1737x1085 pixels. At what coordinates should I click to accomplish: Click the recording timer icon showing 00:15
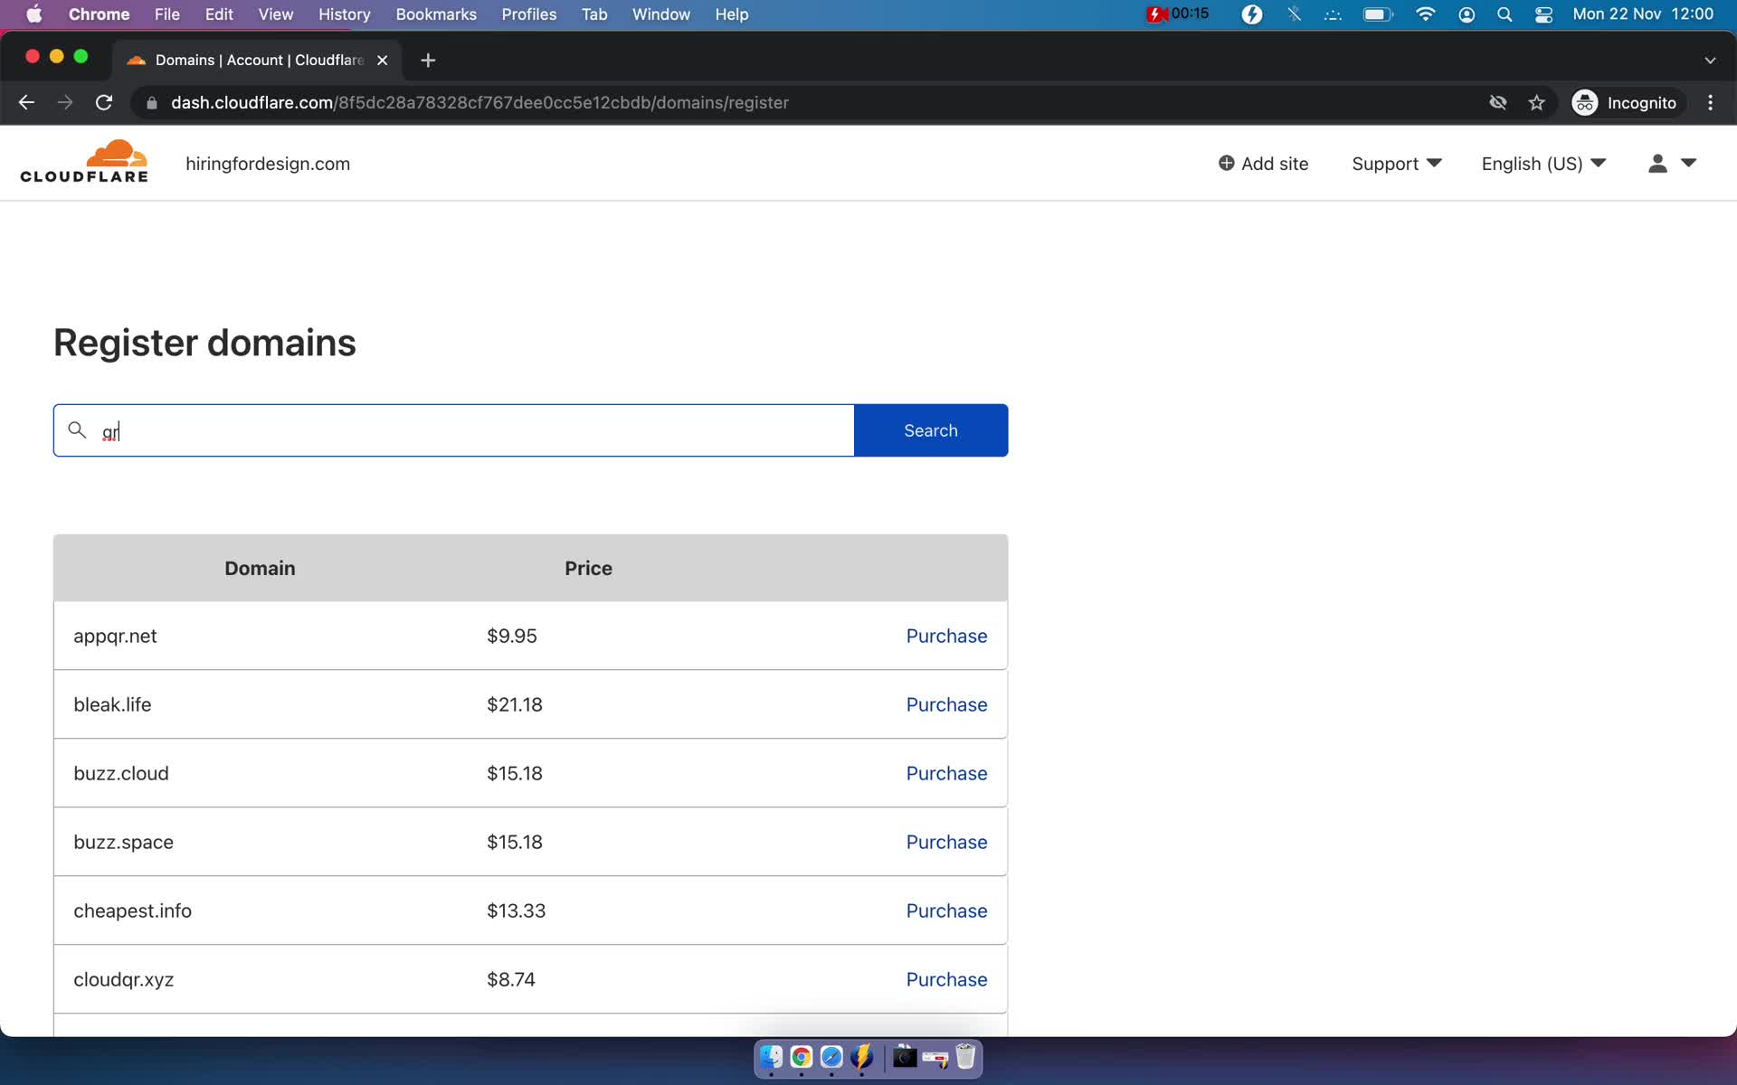pos(1177,14)
